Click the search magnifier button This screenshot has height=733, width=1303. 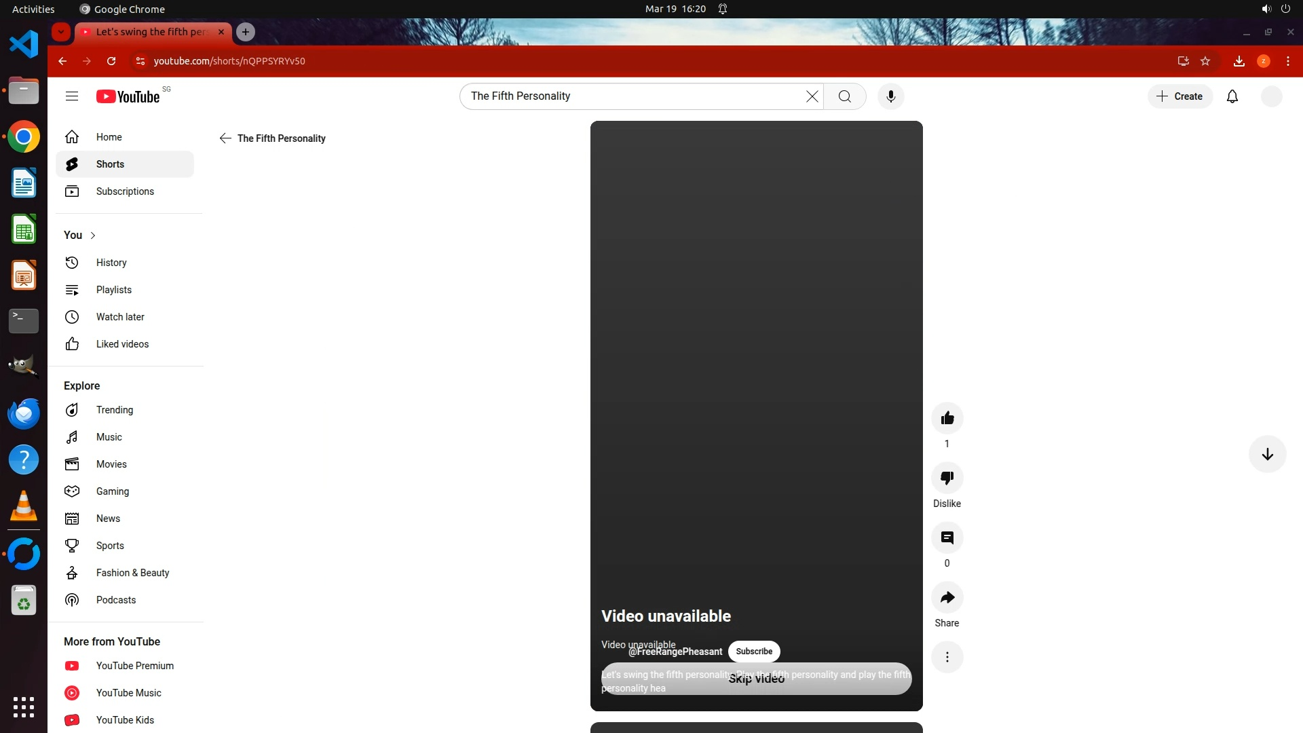click(x=844, y=96)
